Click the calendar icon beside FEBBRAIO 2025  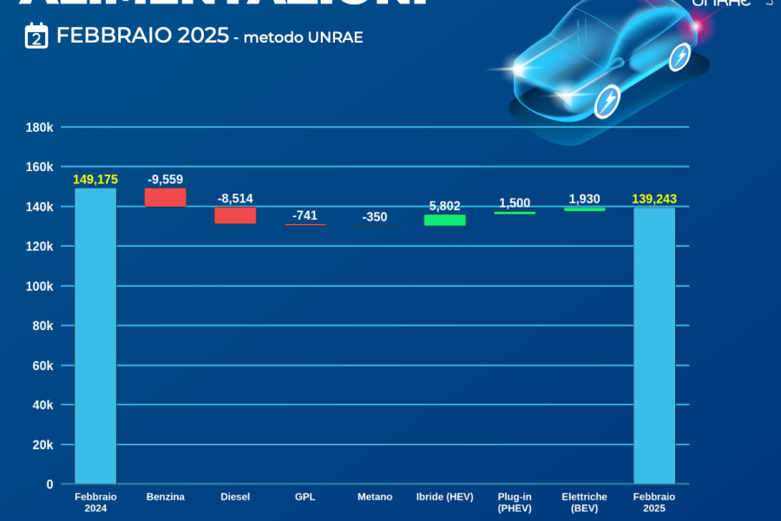pyautogui.click(x=36, y=36)
